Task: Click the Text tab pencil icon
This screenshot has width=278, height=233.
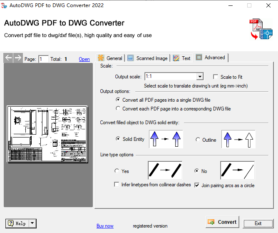Action: click(x=176, y=58)
